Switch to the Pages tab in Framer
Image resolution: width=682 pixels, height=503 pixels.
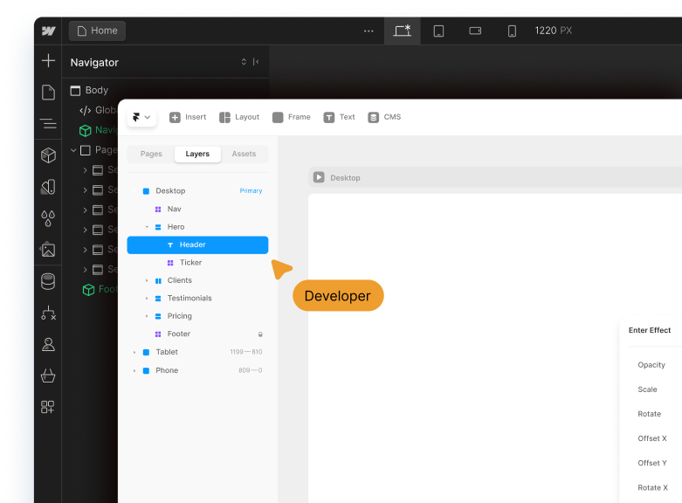click(x=151, y=154)
